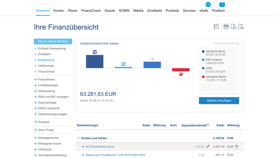The image size is (276, 158).
Task: Open Vermögensaufstellung sidebar link
Action: [x=52, y=155]
